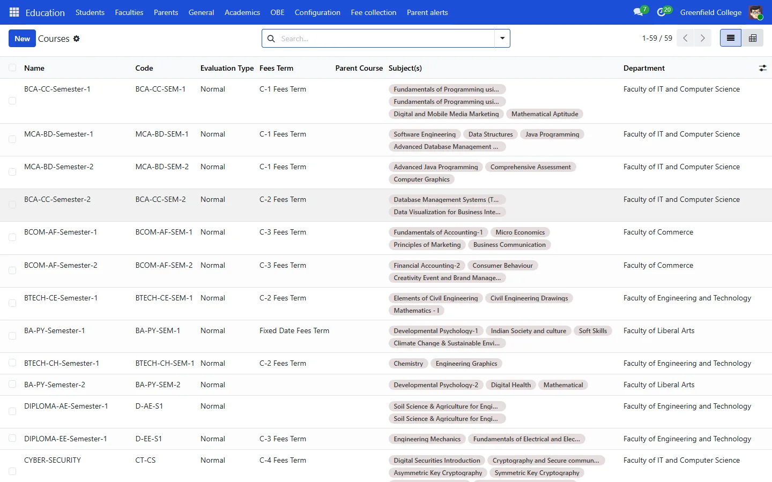The height and width of the screenshot is (482, 772).
Task: Click the Java Programming subject tag
Action: (552, 134)
